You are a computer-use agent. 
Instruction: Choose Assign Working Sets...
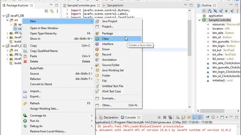tap(58, 109)
